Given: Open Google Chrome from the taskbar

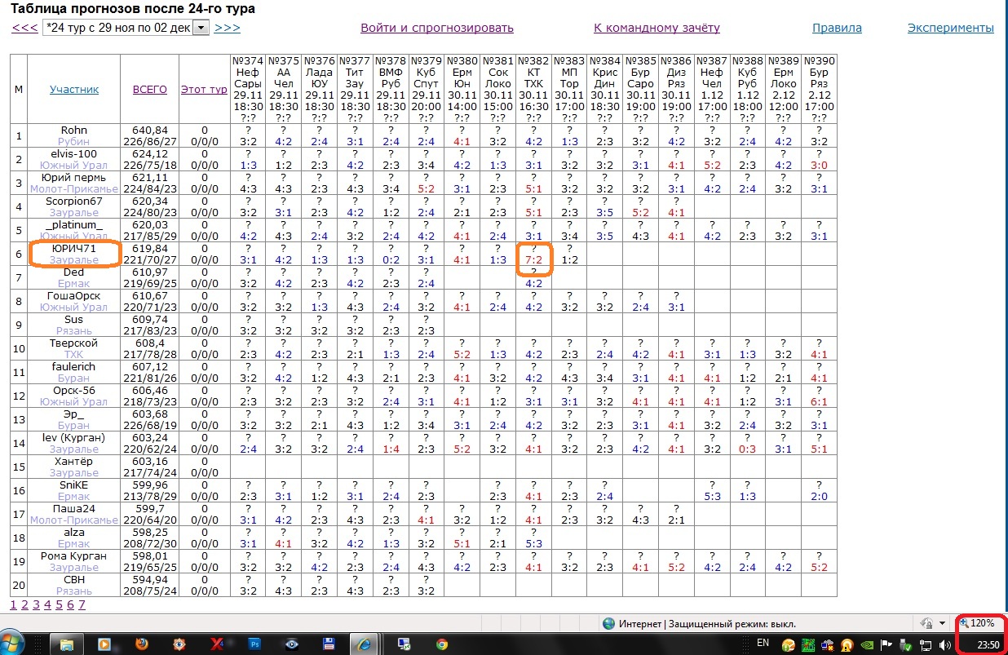Looking at the screenshot, I should [441, 644].
